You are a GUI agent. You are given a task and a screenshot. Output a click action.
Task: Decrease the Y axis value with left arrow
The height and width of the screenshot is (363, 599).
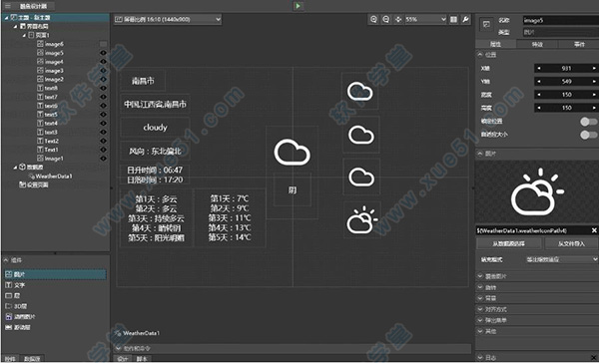(x=539, y=82)
